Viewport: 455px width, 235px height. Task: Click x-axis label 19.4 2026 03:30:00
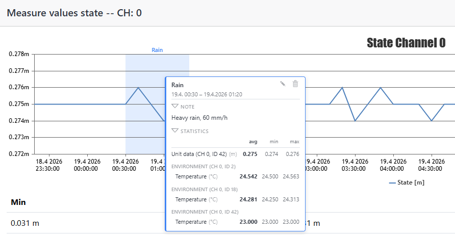355,165
